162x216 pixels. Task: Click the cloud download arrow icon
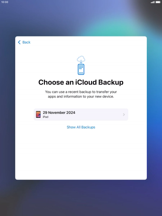(x=81, y=60)
